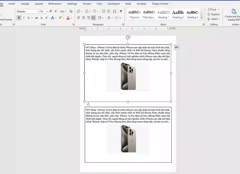240x174 pixels.
Task: Click Line and Paragraph Spacing icon
Action: (100, 18)
